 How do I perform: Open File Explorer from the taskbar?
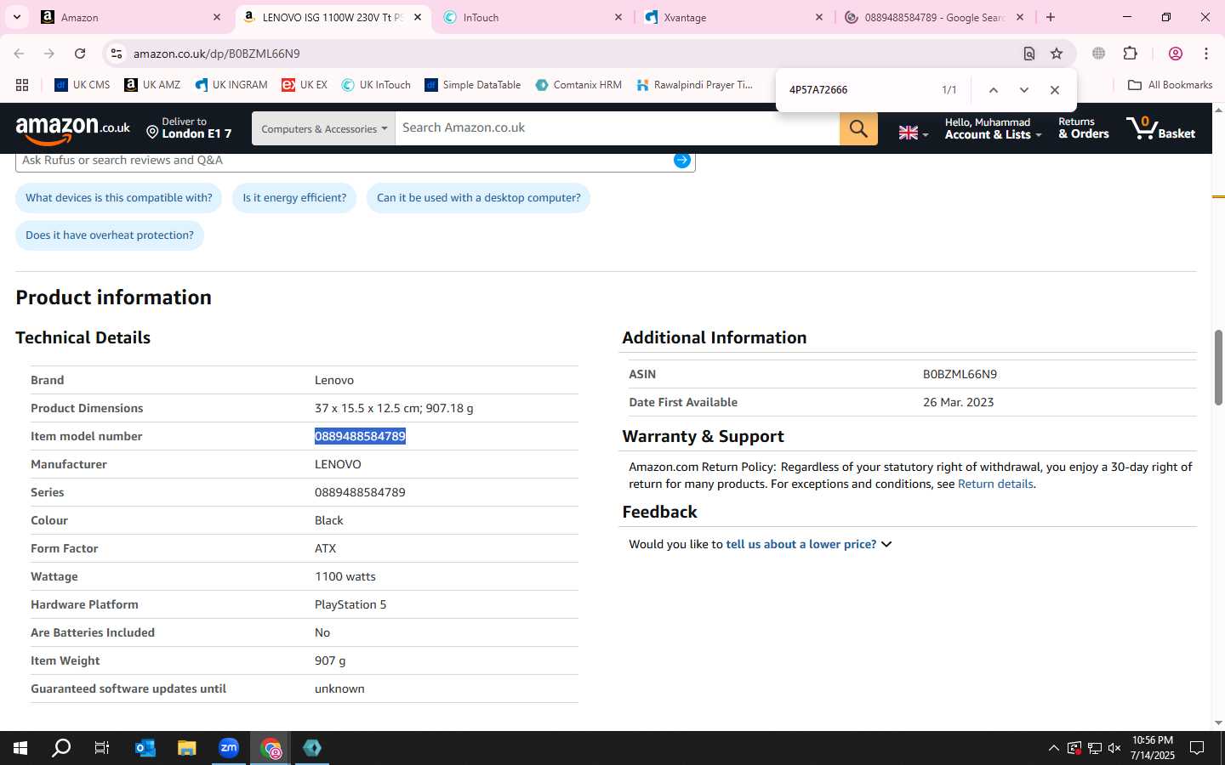(x=186, y=748)
